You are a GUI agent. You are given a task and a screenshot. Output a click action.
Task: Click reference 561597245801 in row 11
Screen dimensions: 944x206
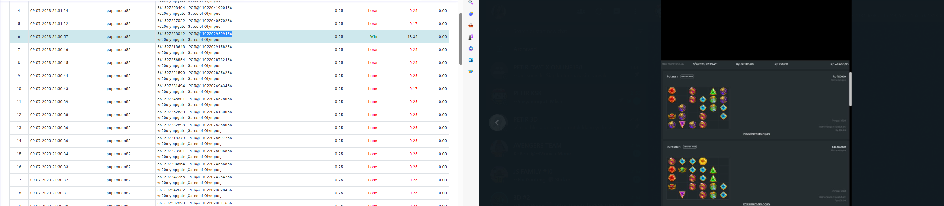pos(171,99)
